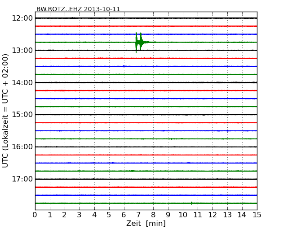Click the x-axis tick label 3
Image resolution: width=292 pixels, height=233 pixels.
[x=80, y=215]
